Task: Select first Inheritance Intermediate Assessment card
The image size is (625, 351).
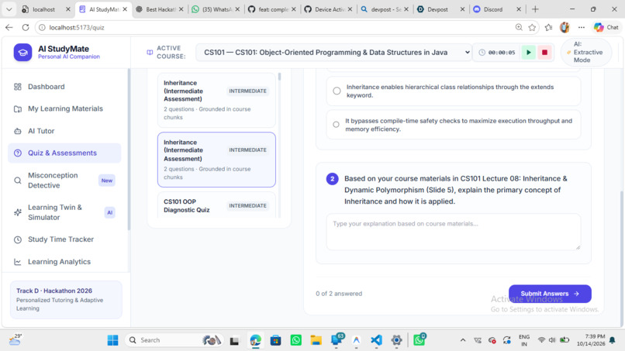Action: point(216,100)
